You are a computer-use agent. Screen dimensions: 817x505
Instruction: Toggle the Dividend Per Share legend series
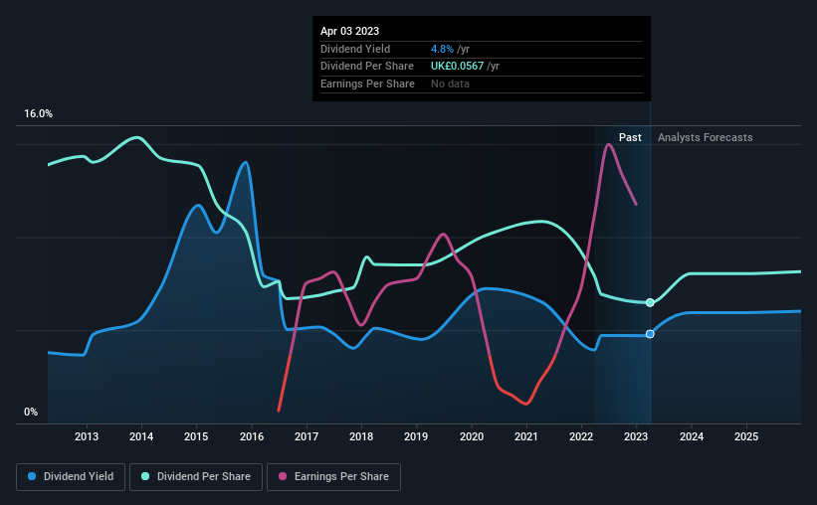point(196,476)
